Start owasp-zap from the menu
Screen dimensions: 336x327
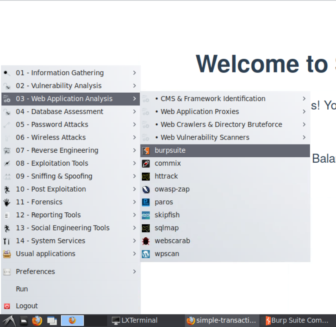pos(225,189)
